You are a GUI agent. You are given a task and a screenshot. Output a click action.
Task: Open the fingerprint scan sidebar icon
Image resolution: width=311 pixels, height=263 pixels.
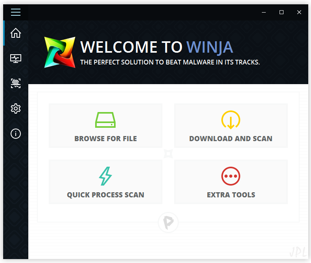click(x=16, y=83)
